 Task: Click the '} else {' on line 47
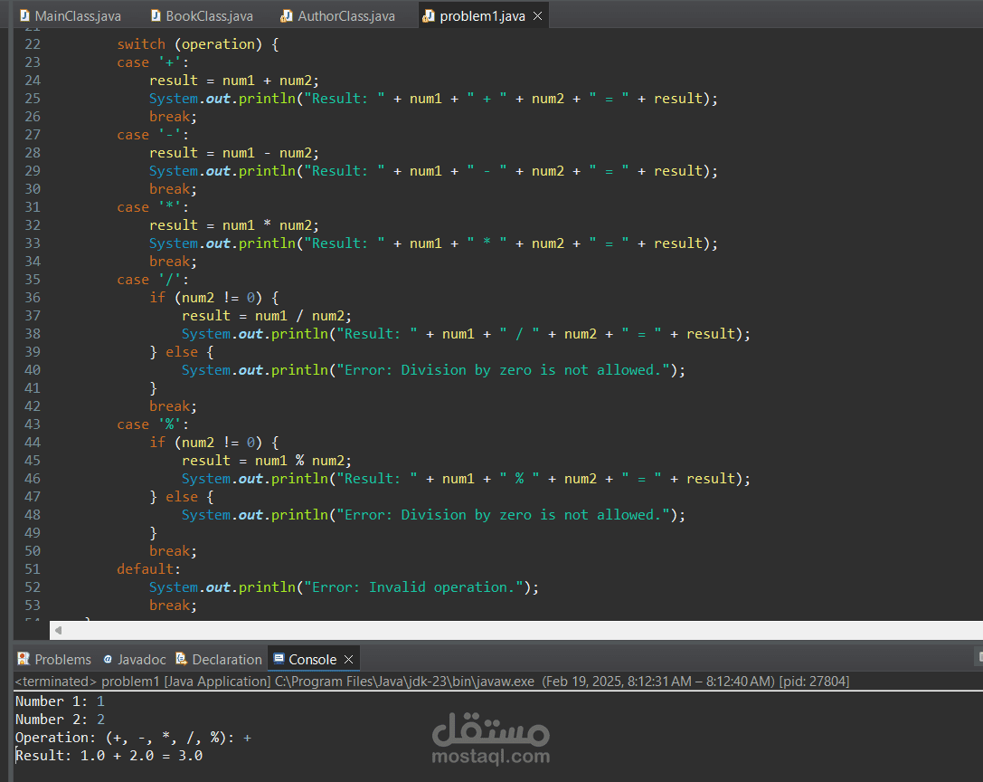(x=182, y=497)
